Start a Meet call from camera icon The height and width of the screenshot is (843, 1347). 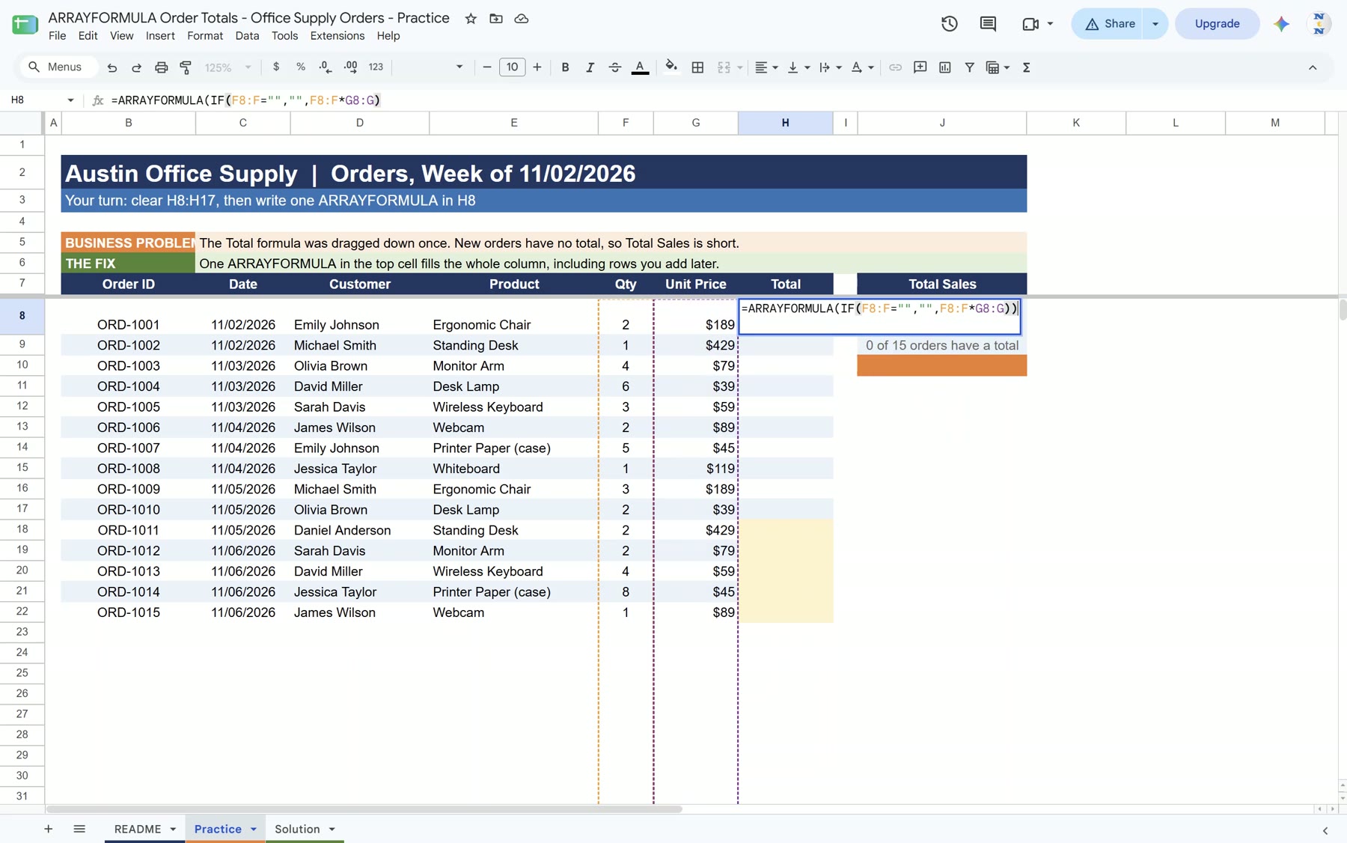1030,24
